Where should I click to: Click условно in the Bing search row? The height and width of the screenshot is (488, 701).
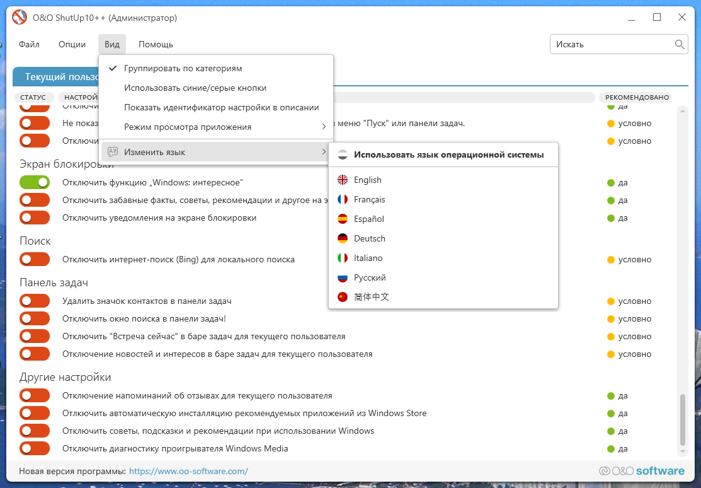tap(634, 259)
